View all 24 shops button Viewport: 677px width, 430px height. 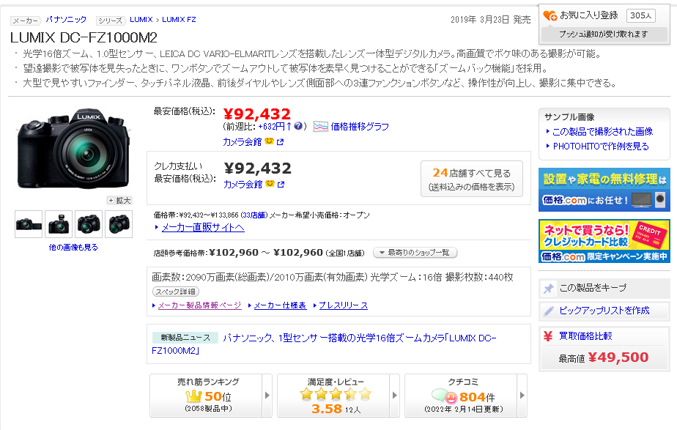(472, 179)
